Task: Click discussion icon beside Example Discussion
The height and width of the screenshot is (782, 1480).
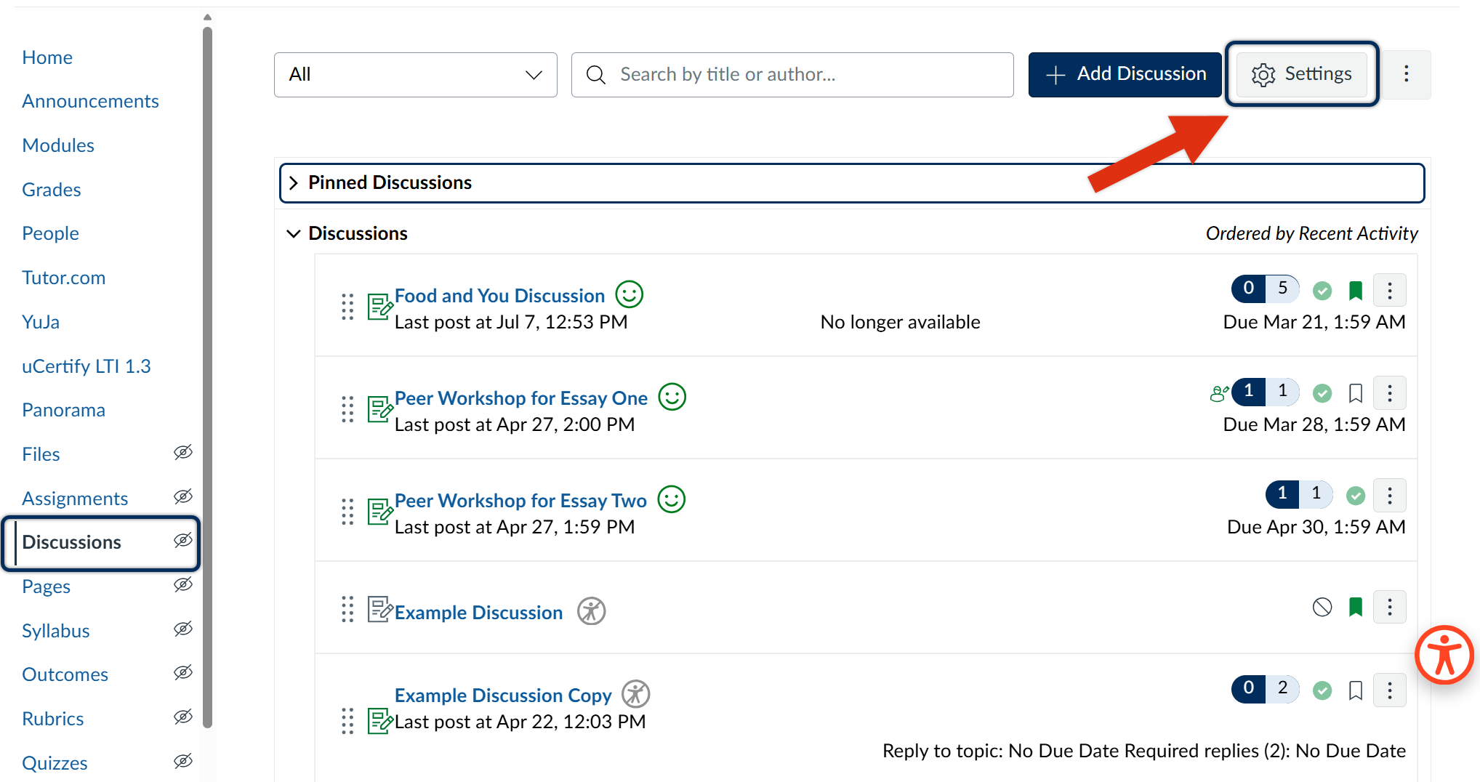Action: pos(379,609)
